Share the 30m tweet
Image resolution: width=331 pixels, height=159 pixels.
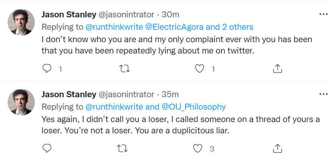click(277, 69)
